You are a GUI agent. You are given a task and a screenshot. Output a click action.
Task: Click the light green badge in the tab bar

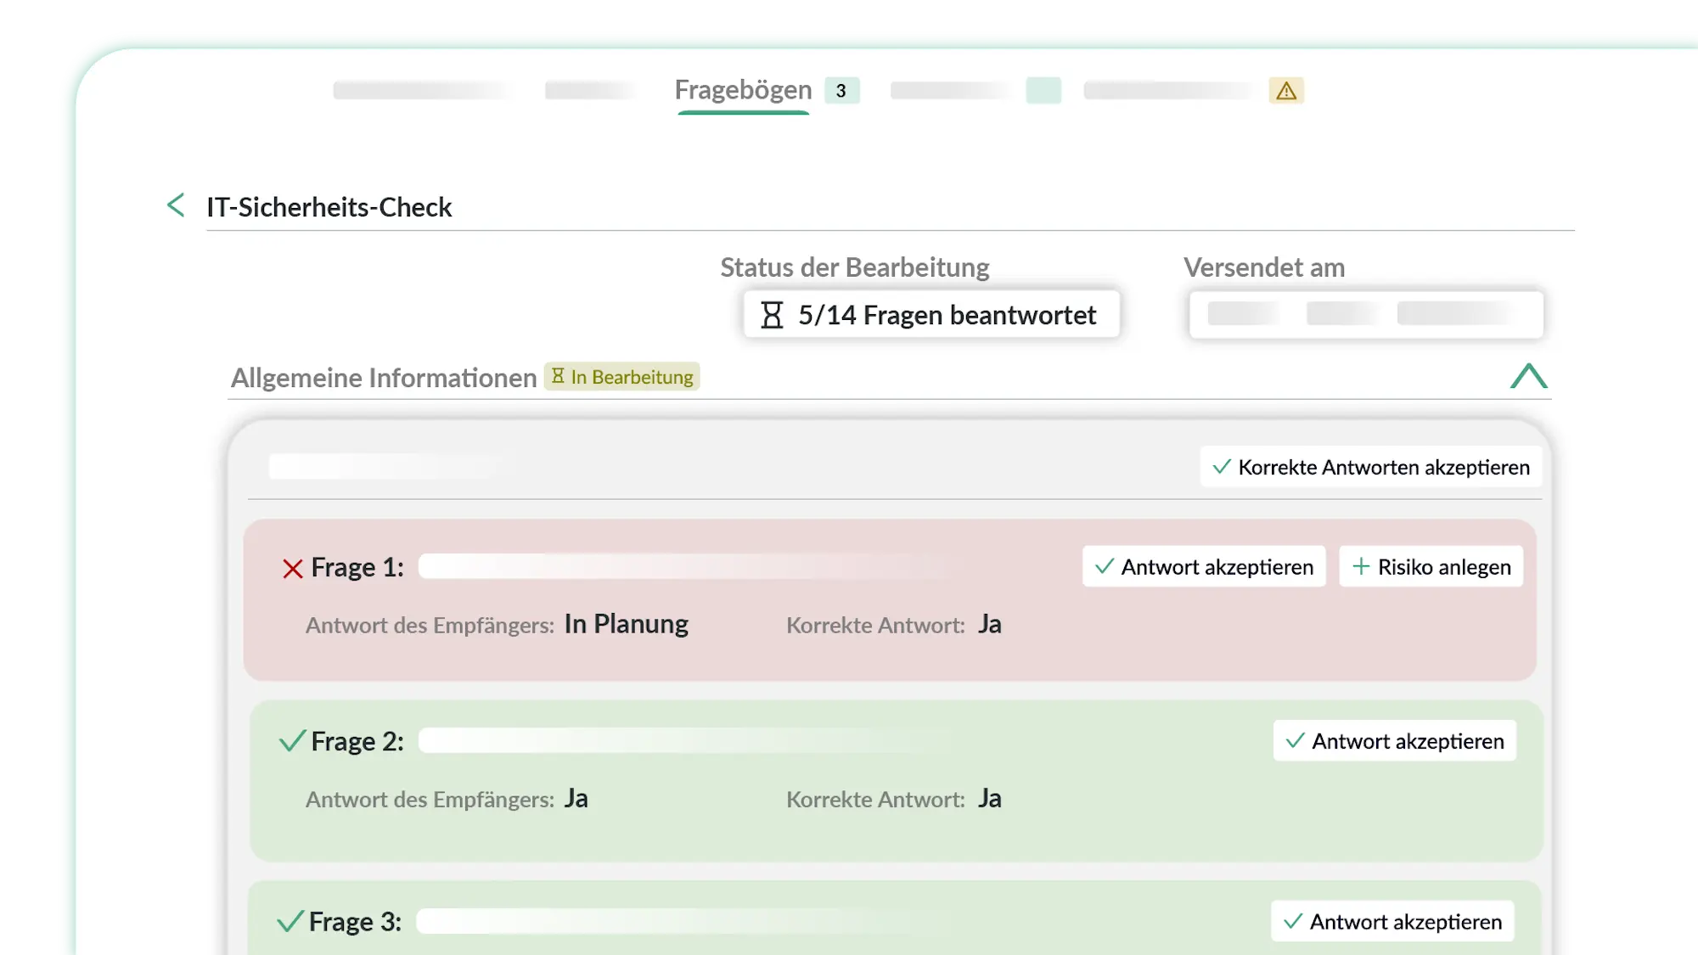coord(1043,90)
